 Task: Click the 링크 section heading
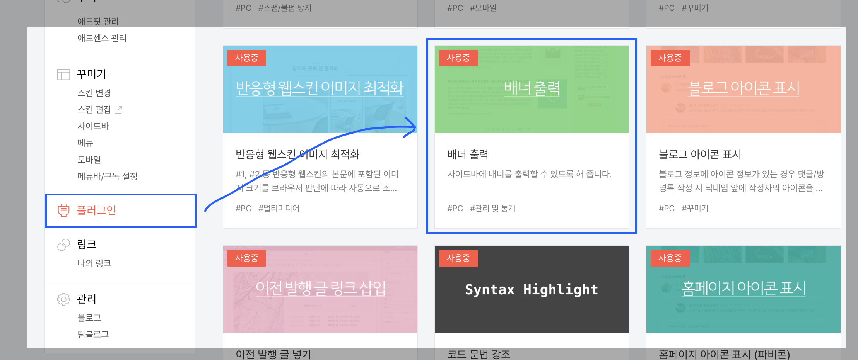(x=87, y=244)
